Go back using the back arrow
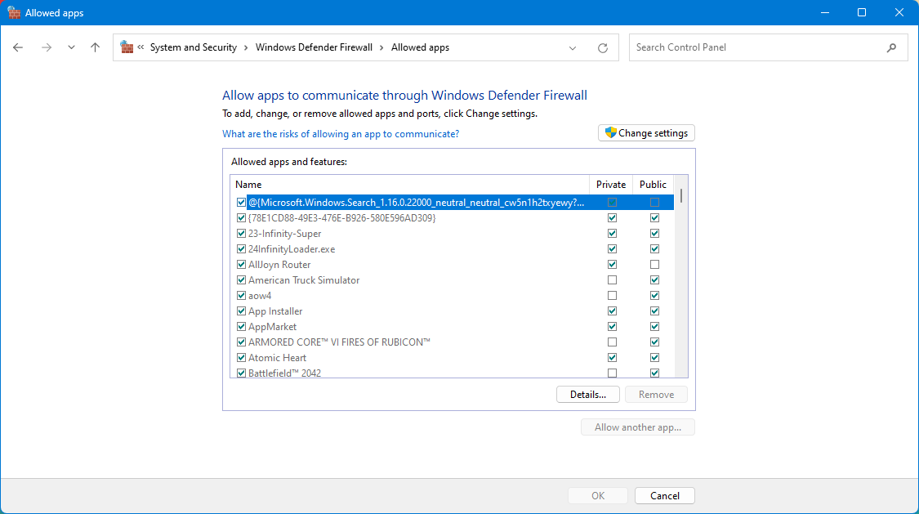 click(18, 47)
